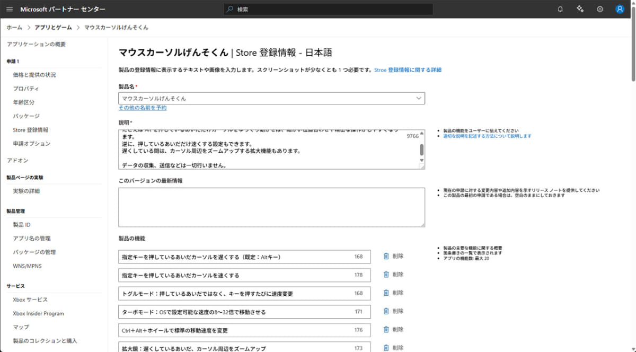The height and width of the screenshot is (352, 636).
Task: Edit feature field 指定キー…カーソルを速くする
Action: 244,275
